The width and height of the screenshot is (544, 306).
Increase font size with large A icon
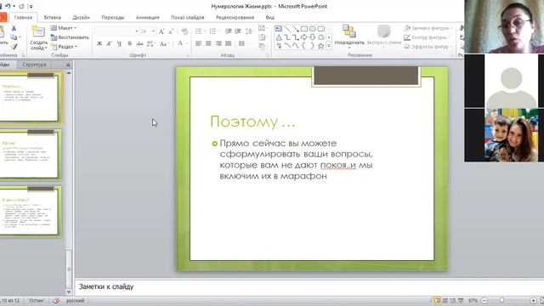161,31
